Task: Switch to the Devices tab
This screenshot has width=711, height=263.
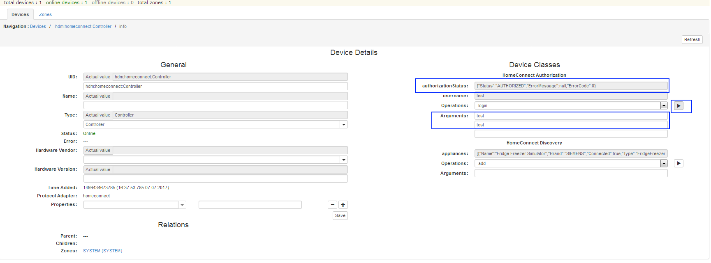Action: pyautogui.click(x=20, y=14)
